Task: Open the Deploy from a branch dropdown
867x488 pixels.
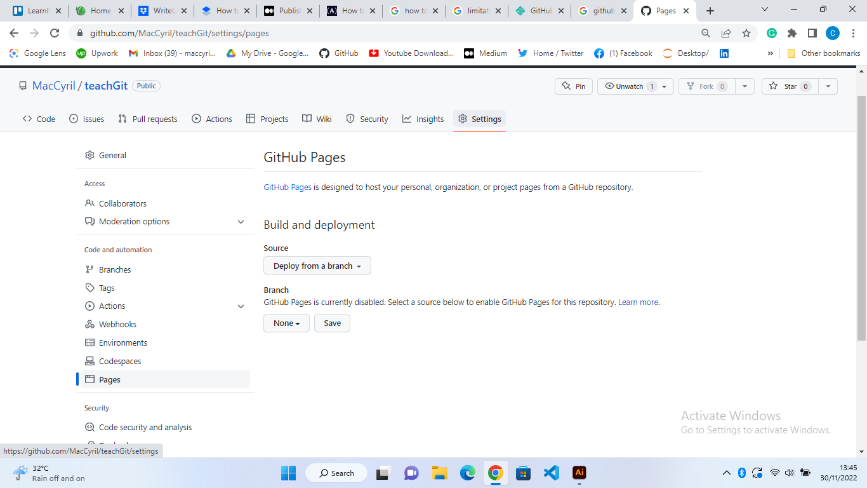Action: coord(317,266)
